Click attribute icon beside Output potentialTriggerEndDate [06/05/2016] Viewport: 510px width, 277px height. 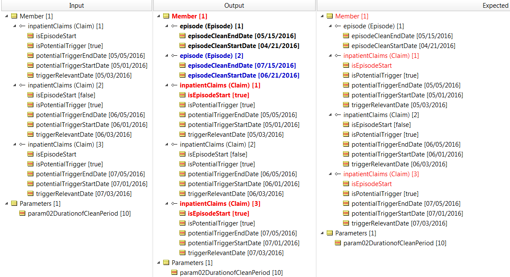[182, 174]
